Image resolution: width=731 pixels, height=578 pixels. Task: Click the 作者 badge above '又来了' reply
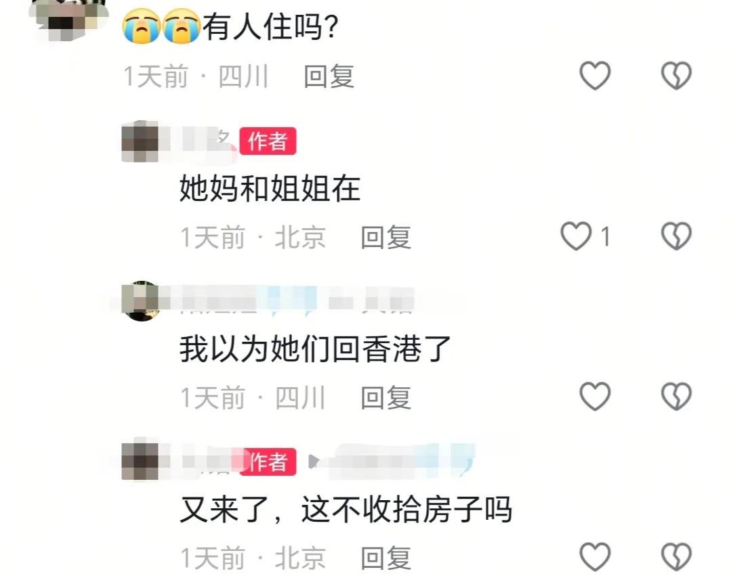click(x=268, y=462)
